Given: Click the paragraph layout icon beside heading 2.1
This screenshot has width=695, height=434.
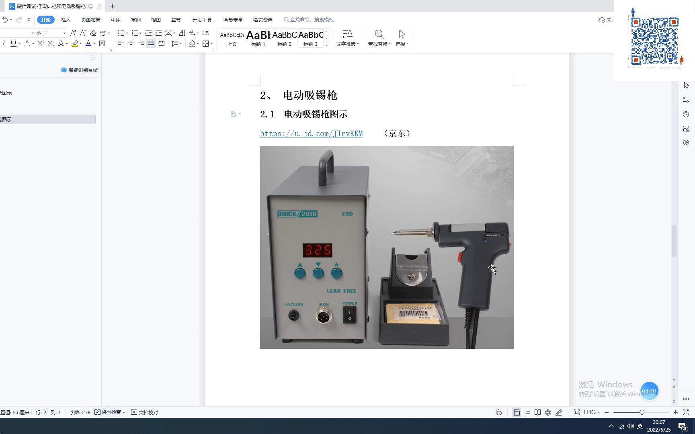Looking at the screenshot, I should (x=233, y=114).
